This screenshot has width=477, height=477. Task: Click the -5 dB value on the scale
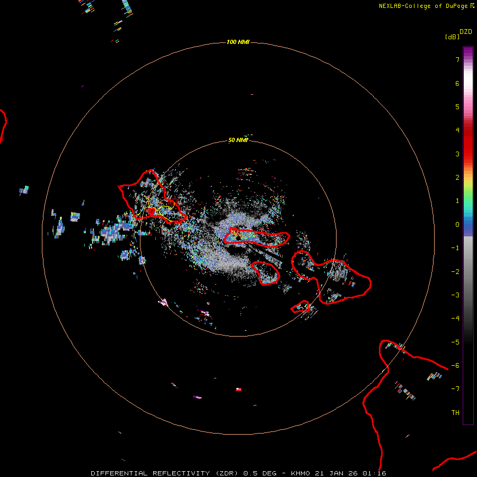click(x=455, y=342)
